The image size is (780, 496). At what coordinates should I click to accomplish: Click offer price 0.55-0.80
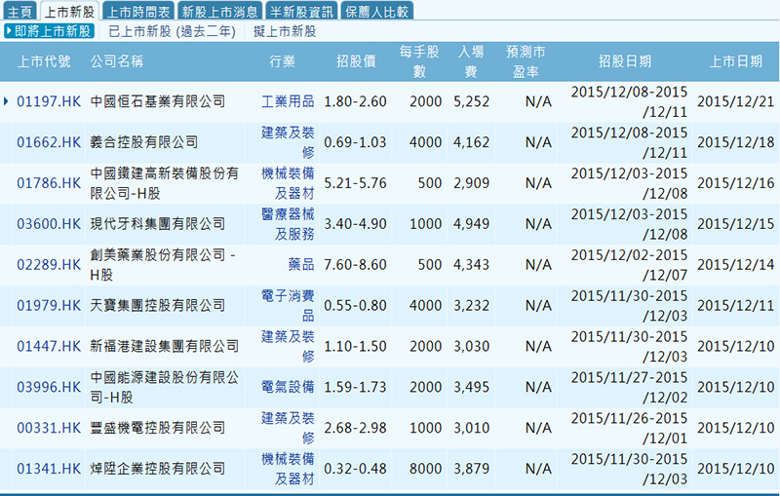(355, 306)
